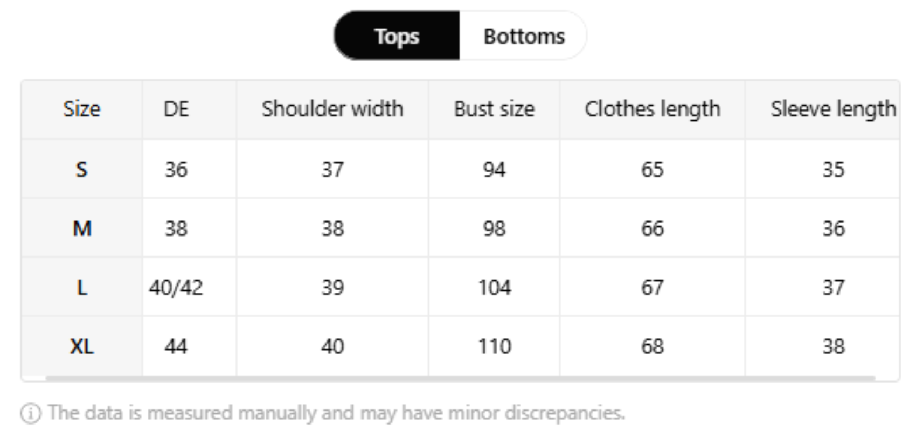Click the Size column header
Screen dimensions: 916x438
(81, 109)
